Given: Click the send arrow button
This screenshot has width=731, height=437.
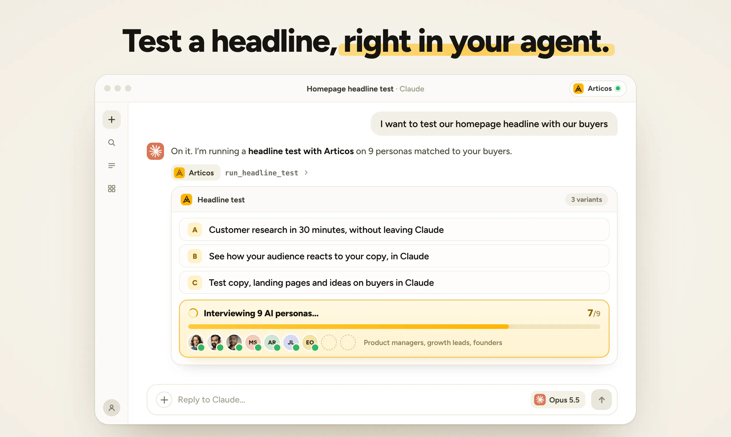Looking at the screenshot, I should [601, 400].
